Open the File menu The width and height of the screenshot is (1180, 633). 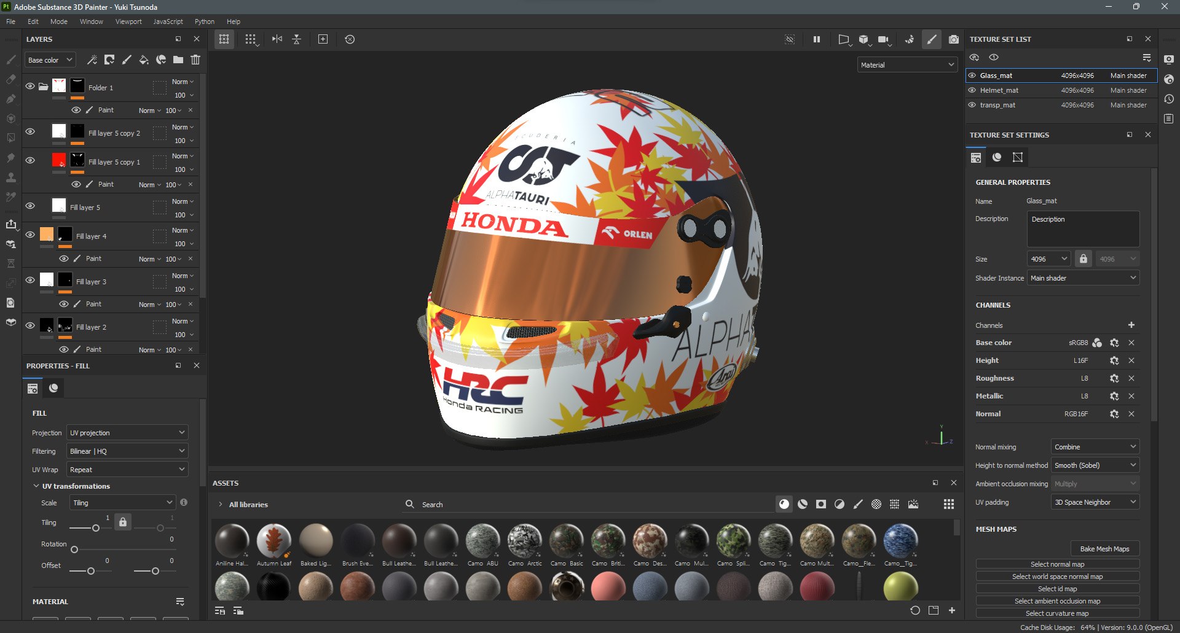point(10,21)
